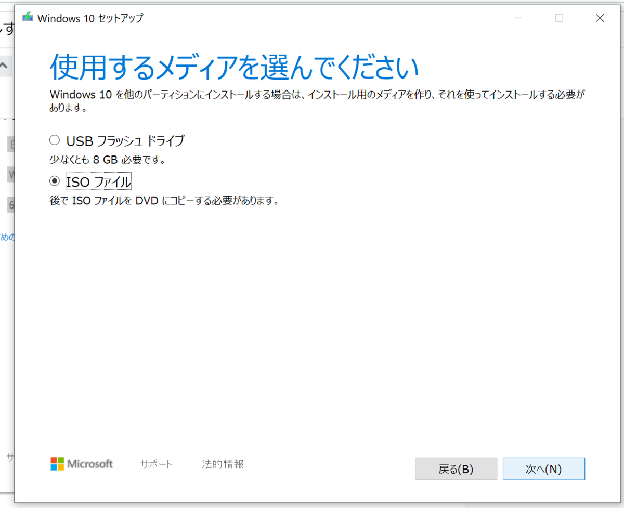Click the ISO ファイル label text
Image resolution: width=624 pixels, height=508 pixels.
99,181
